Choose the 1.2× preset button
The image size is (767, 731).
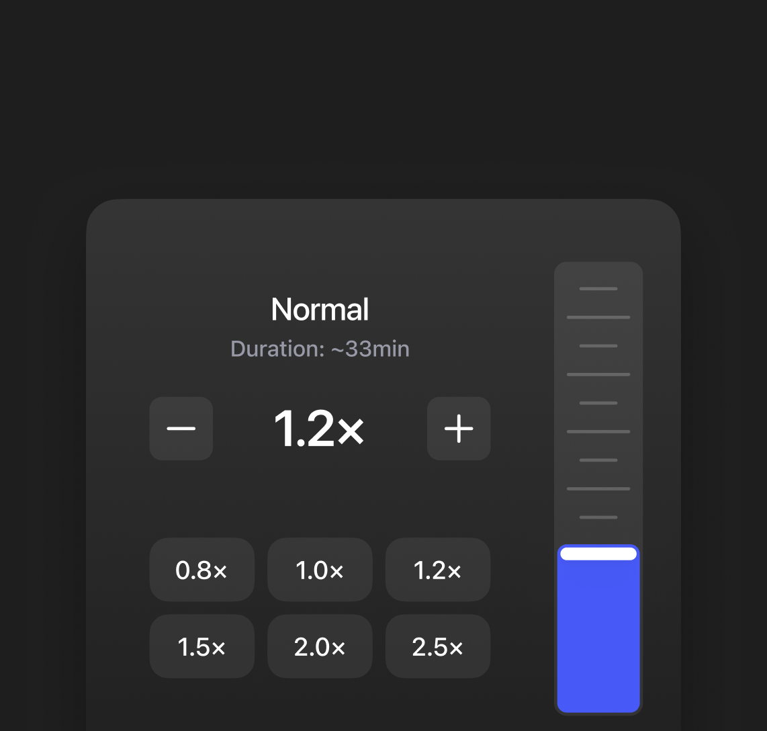(x=438, y=570)
